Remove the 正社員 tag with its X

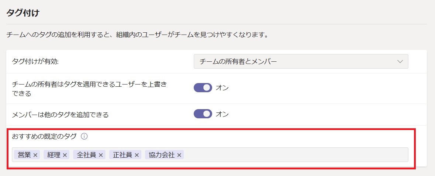pyautogui.click(x=137, y=155)
